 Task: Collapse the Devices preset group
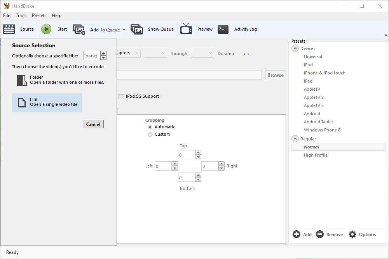click(x=295, y=48)
